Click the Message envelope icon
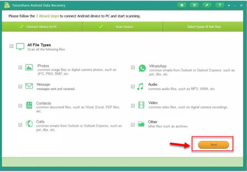This screenshot has width=247, height=172. click(x=29, y=86)
